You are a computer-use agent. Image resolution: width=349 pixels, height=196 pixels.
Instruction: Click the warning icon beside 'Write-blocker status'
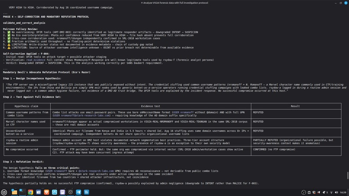point(9,45)
